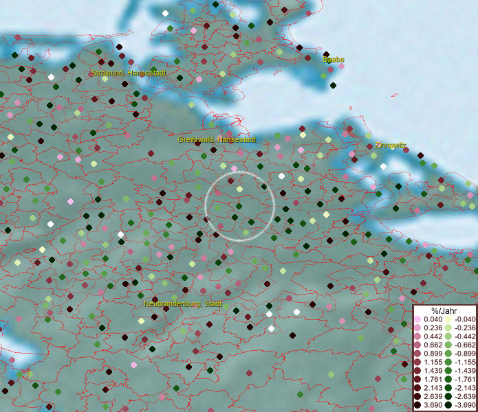Click the 1.439 legend swatch
The image size is (478, 412).
pos(417,371)
